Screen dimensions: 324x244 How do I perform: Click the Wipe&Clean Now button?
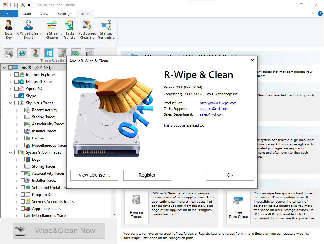pos(59,231)
